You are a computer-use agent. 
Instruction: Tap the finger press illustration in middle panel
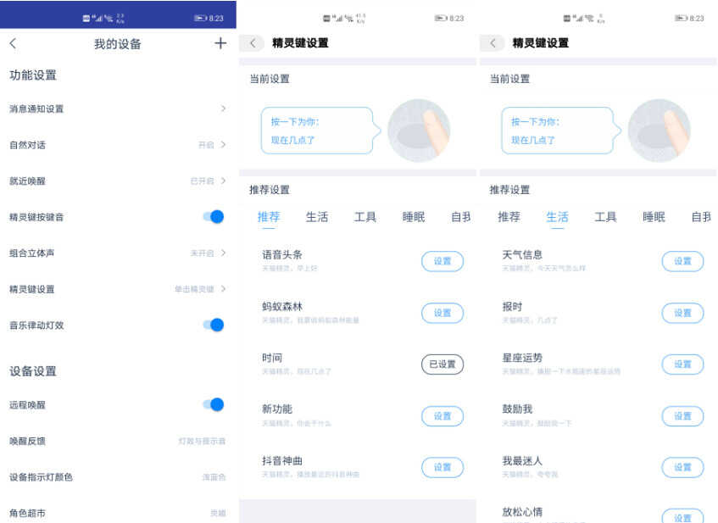pyautogui.click(x=419, y=131)
